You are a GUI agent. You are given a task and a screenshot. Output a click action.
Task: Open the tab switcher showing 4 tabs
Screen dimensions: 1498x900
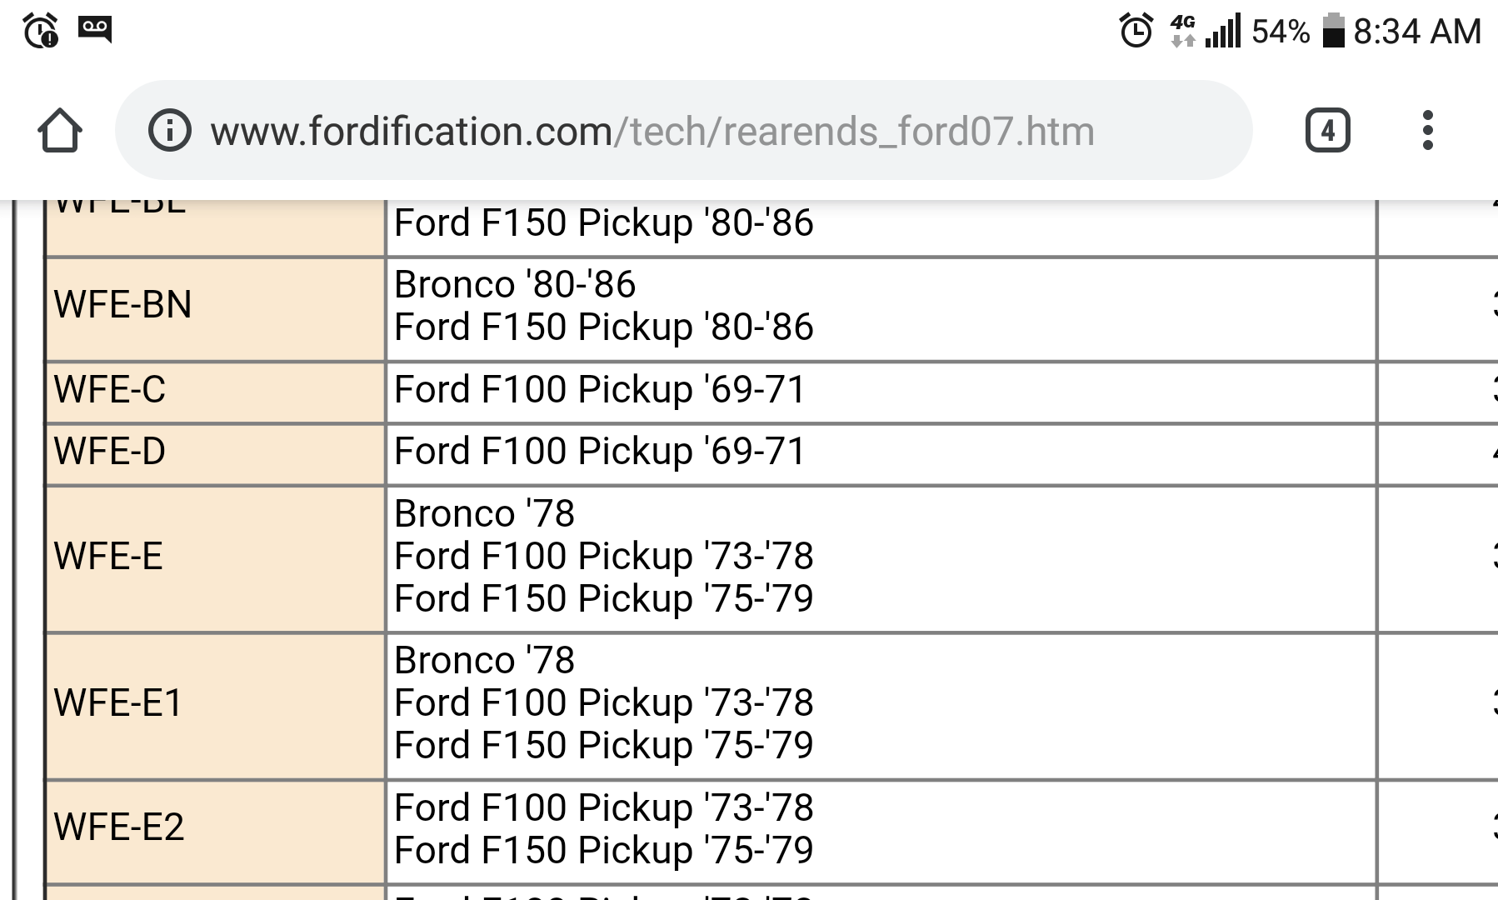click(x=1327, y=130)
